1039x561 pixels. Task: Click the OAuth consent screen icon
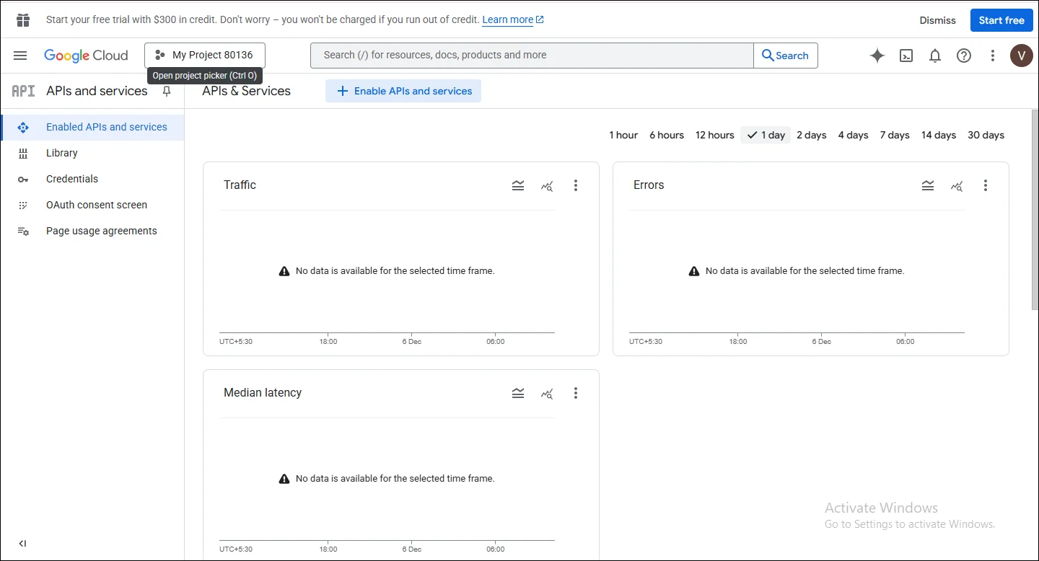23,205
